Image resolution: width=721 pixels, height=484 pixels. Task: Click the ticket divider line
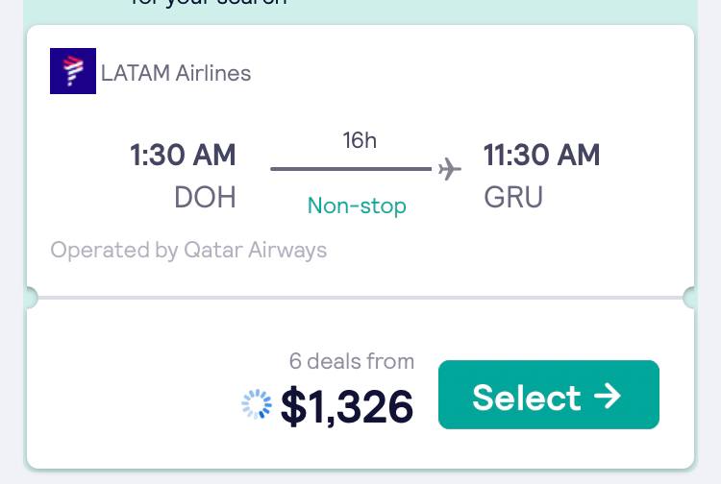360,298
